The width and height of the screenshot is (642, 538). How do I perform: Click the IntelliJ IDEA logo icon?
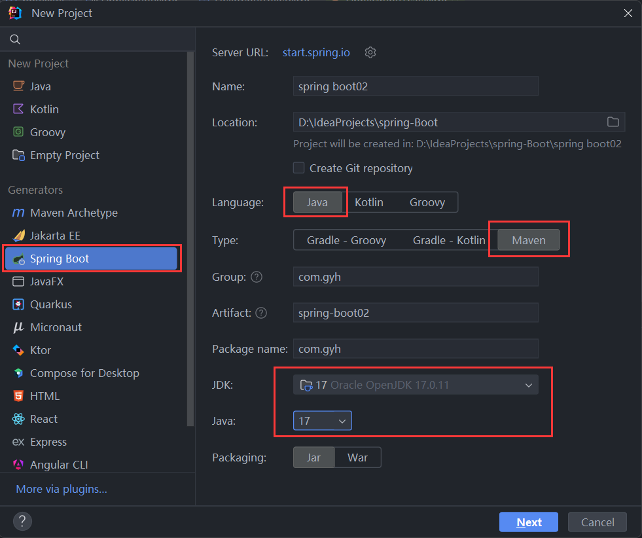click(x=15, y=13)
